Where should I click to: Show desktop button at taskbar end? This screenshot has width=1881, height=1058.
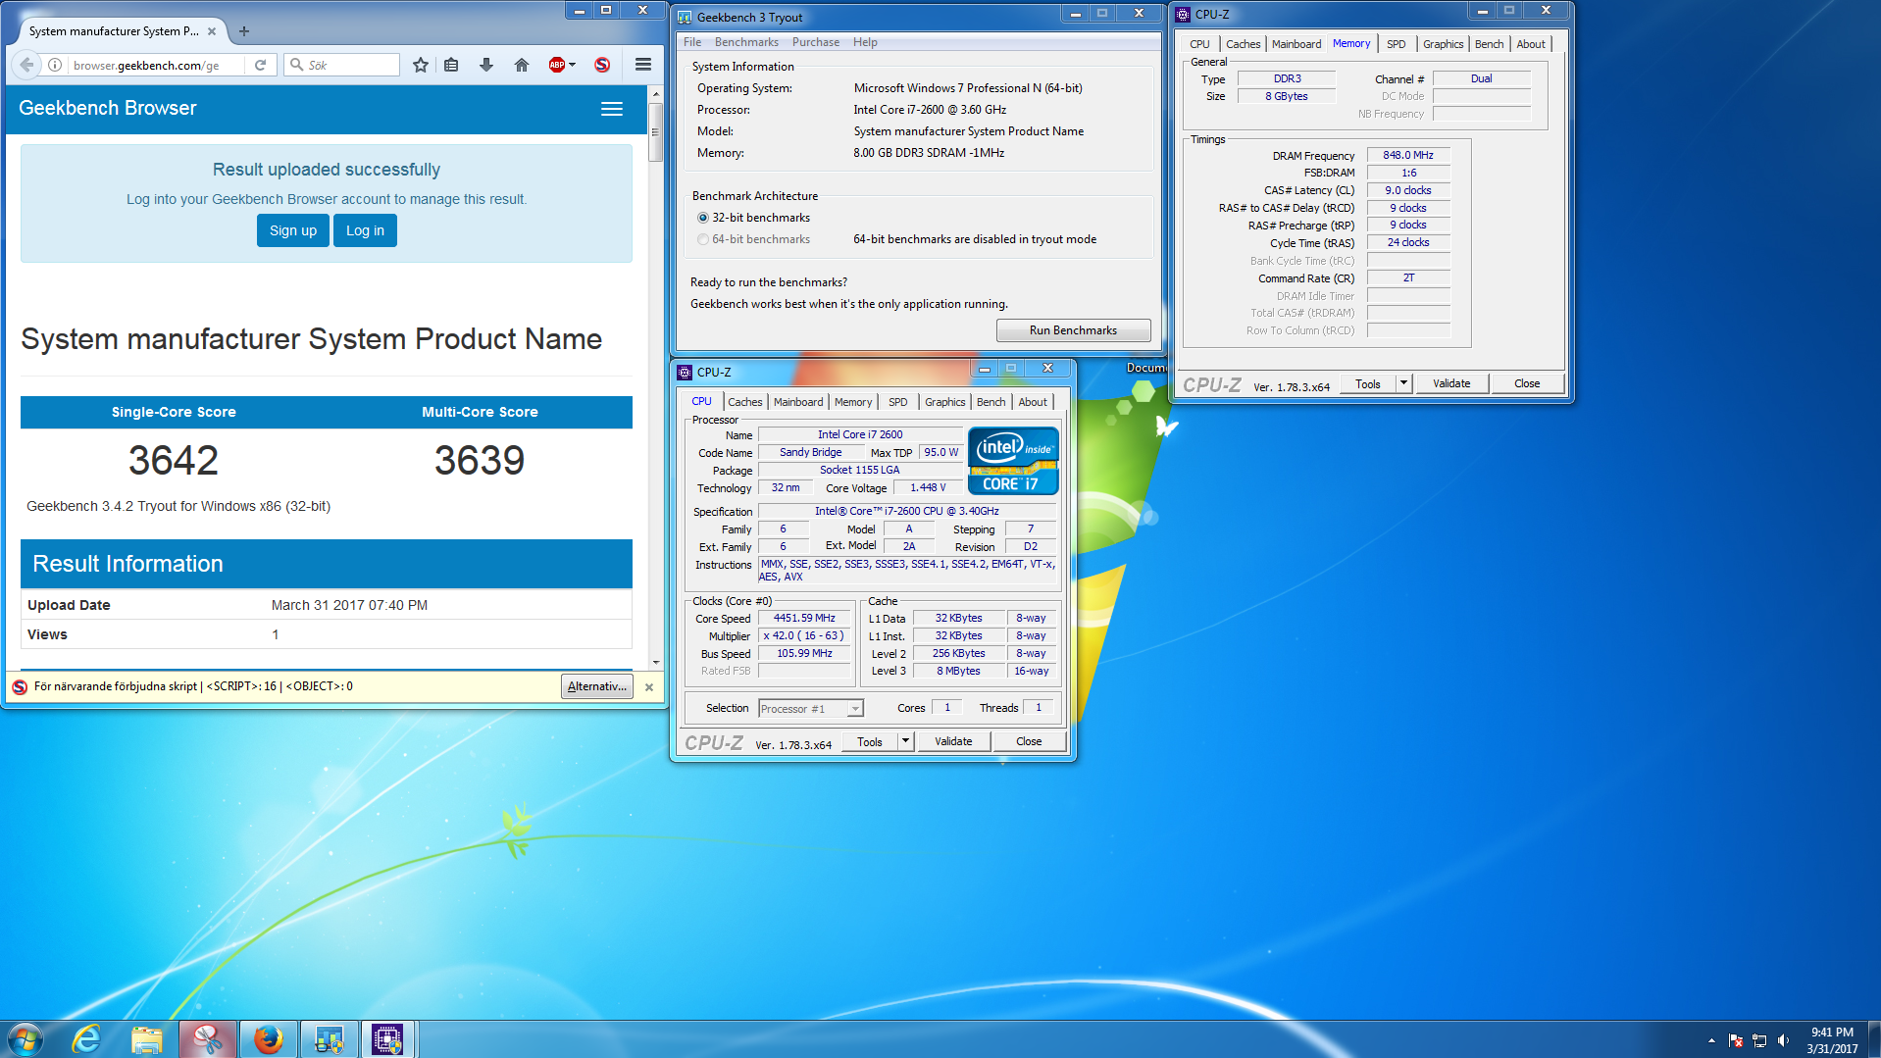1874,1039
